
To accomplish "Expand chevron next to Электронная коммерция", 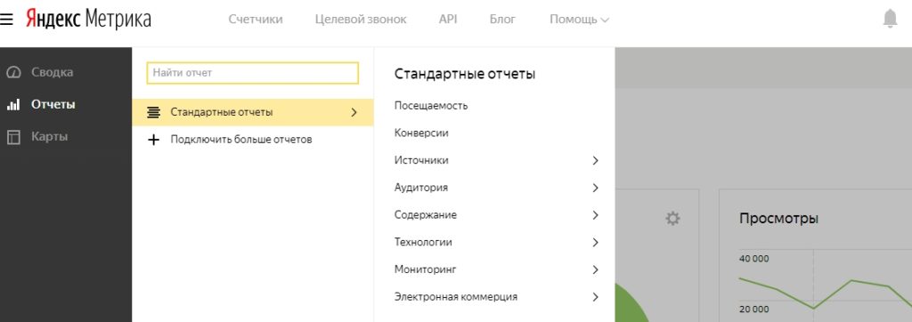I will click(595, 297).
